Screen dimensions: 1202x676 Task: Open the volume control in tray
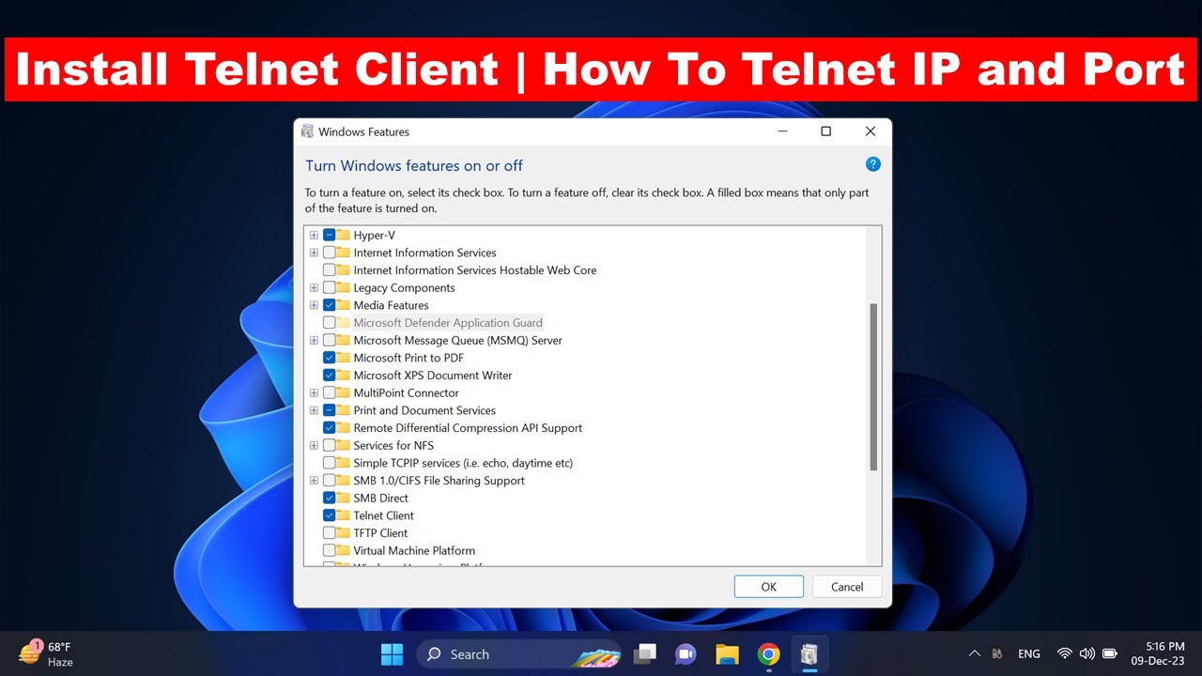pyautogui.click(x=1087, y=654)
